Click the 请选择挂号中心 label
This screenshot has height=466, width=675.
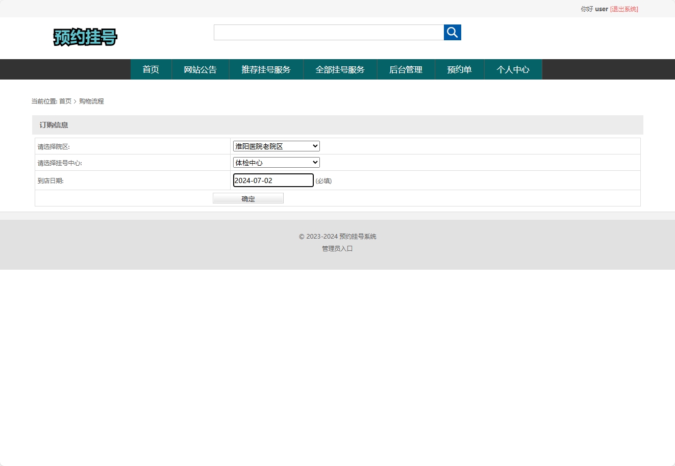(x=60, y=163)
